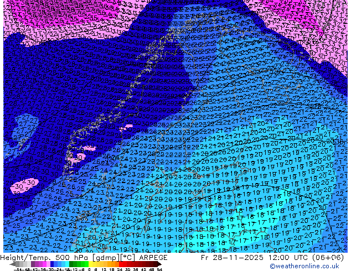Click the '0' label under the color scale

89,270
